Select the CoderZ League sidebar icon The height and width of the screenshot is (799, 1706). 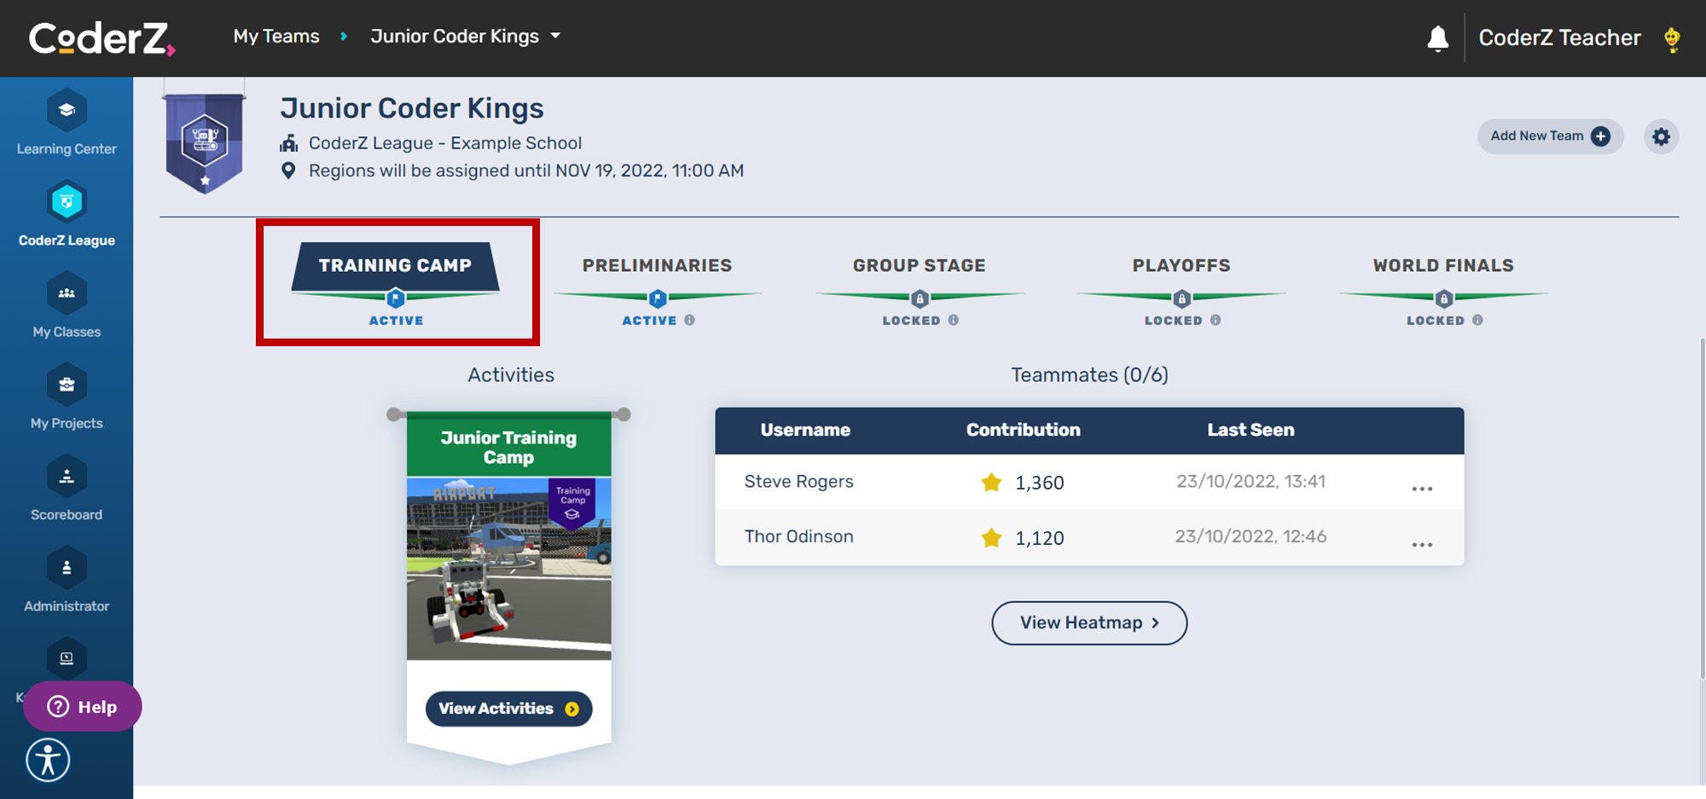67,203
